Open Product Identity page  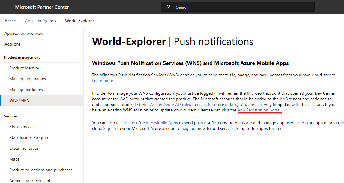point(24,68)
